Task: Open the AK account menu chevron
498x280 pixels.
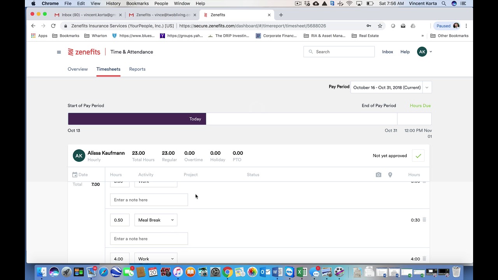Action: [x=431, y=52]
